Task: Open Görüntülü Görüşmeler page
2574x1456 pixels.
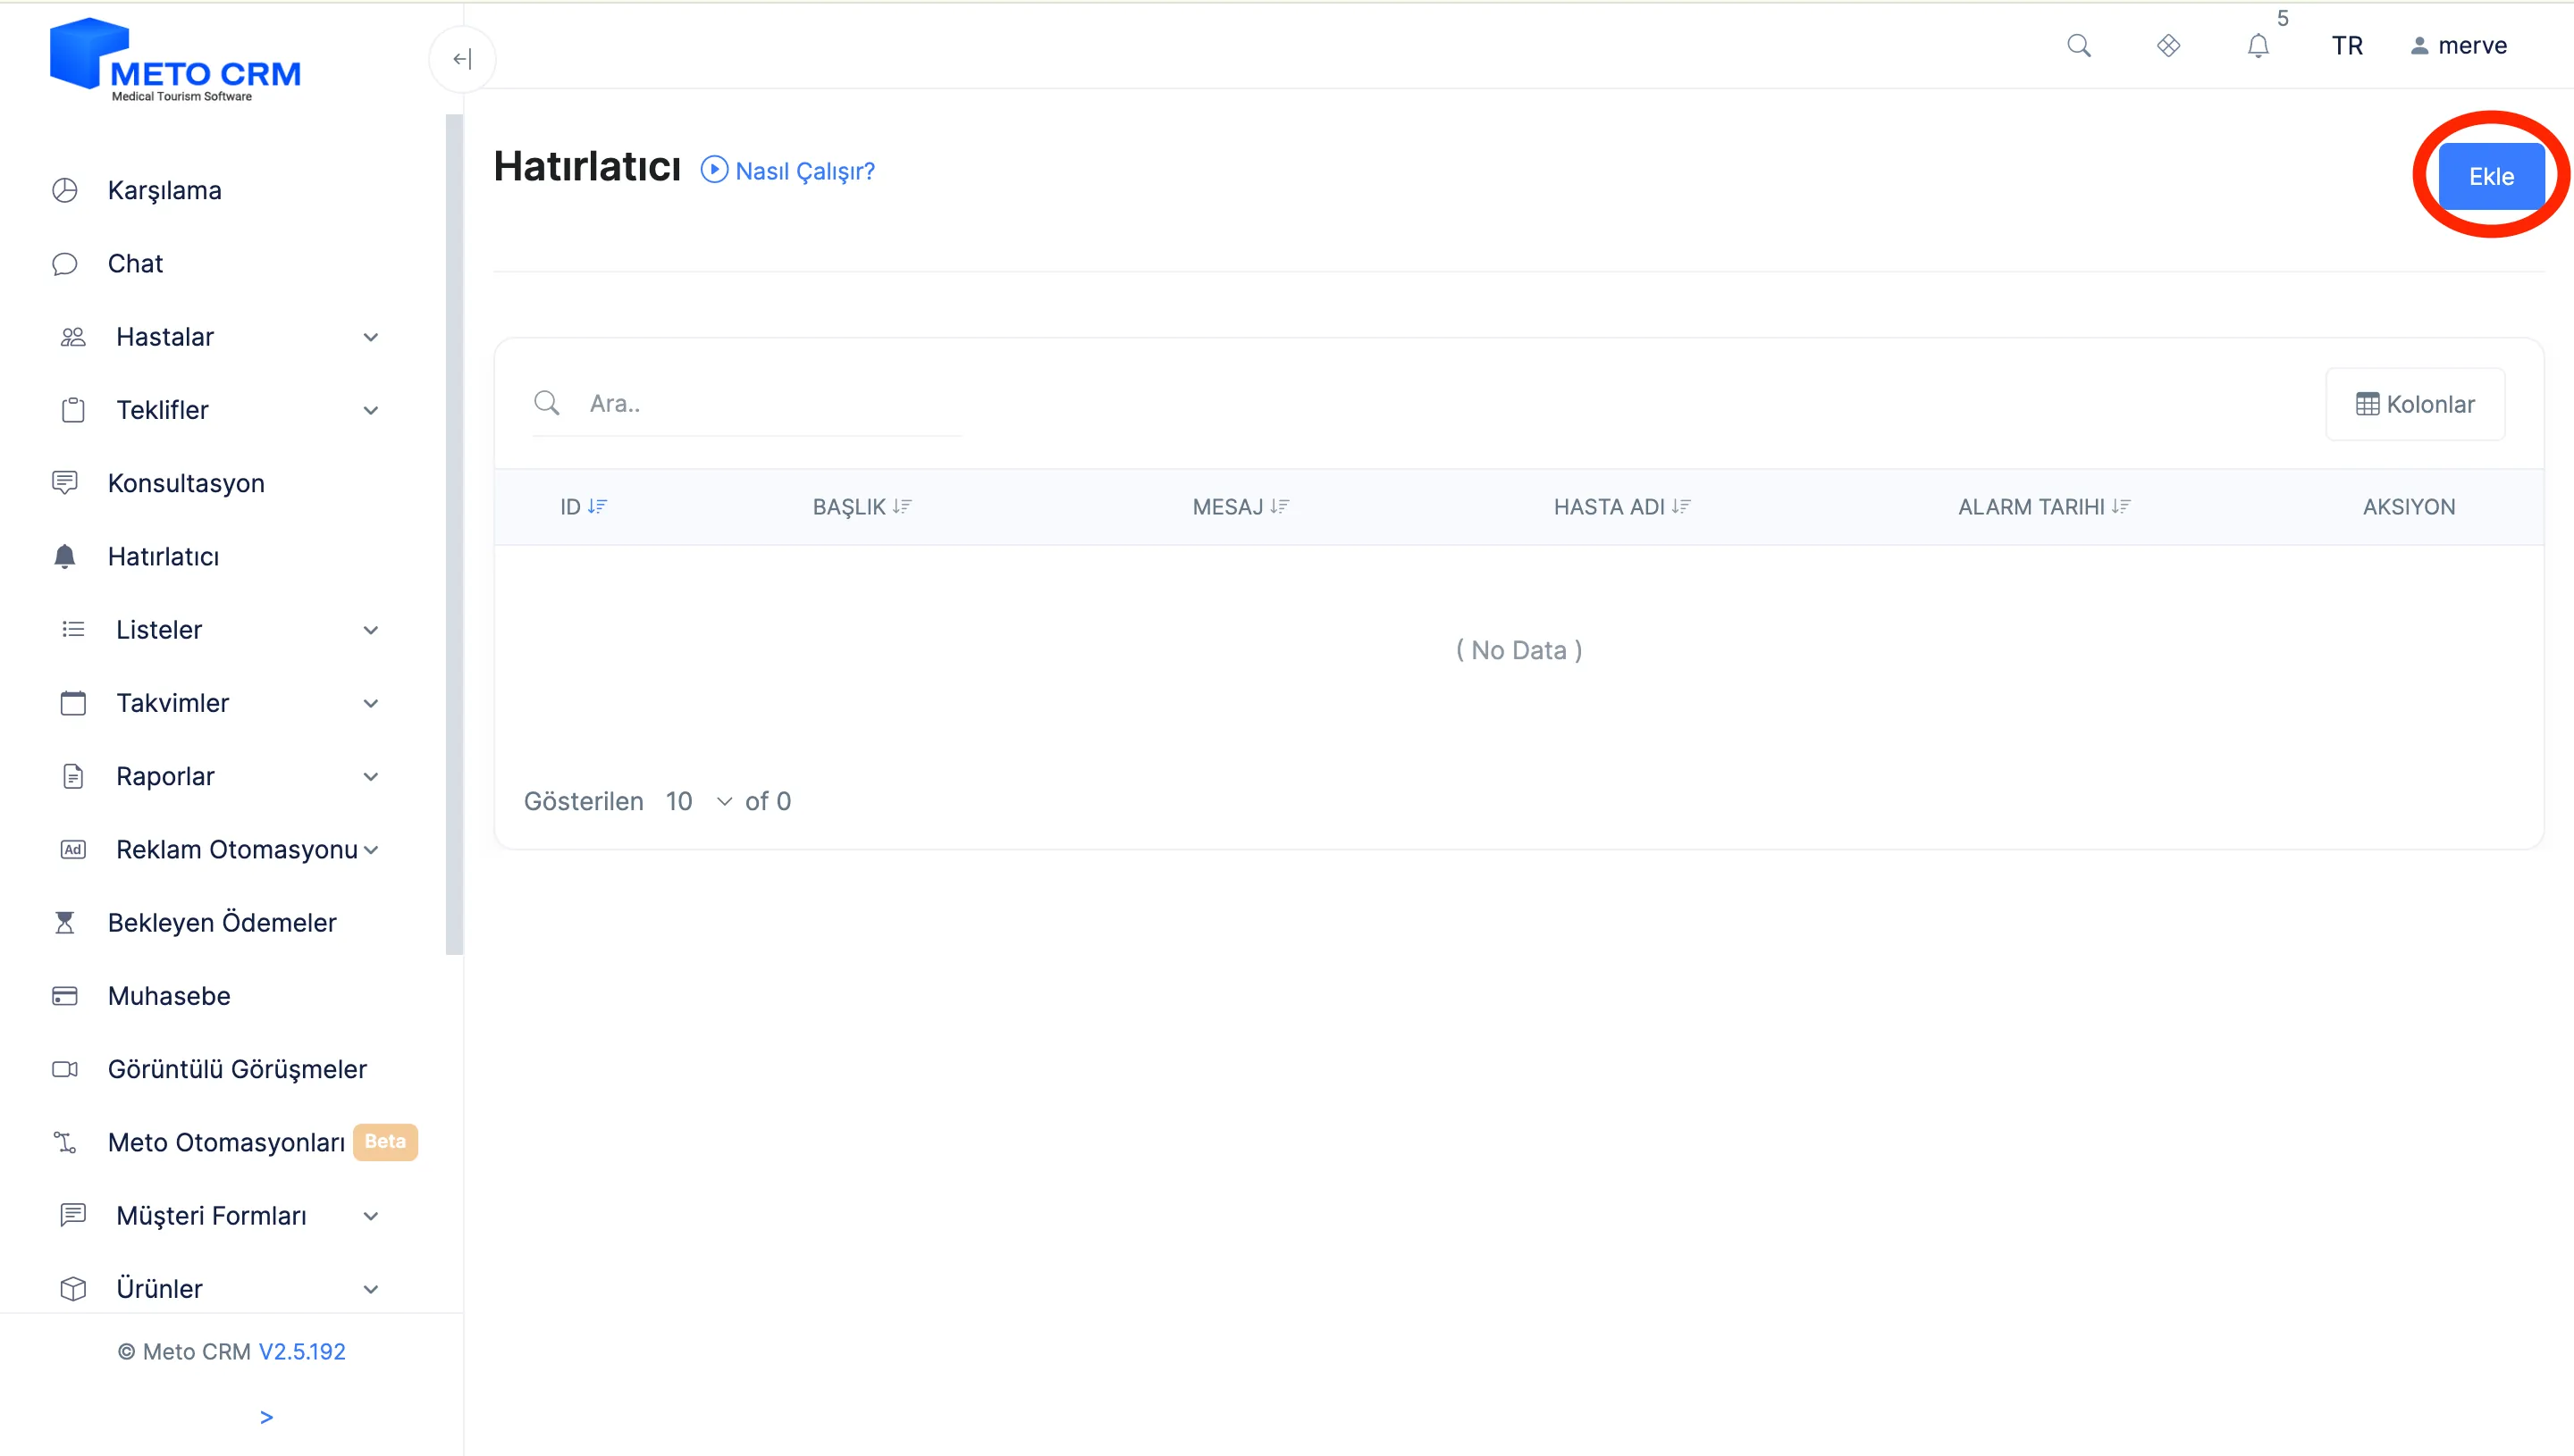Action: click(237, 1069)
